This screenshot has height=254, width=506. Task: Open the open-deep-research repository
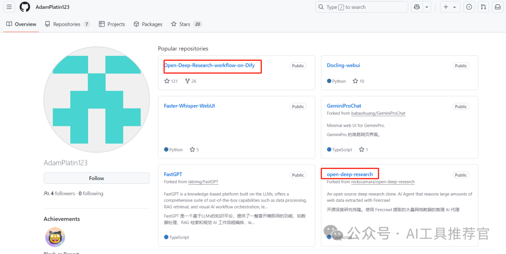pyautogui.click(x=350, y=174)
